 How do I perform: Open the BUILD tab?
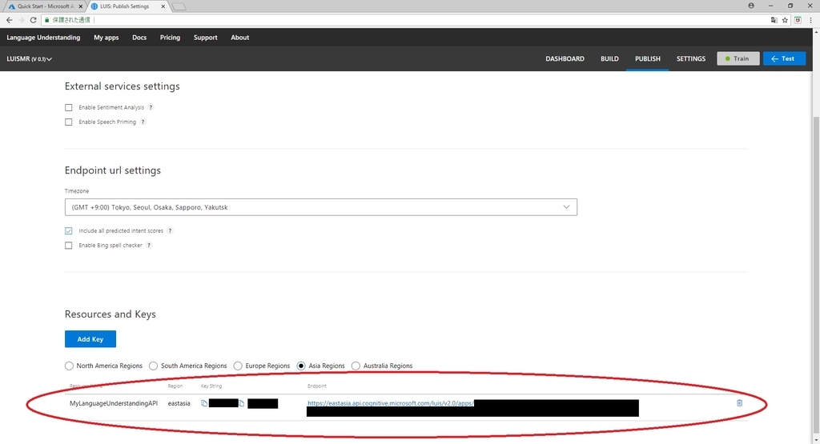point(609,59)
